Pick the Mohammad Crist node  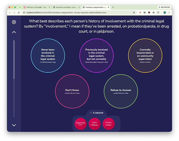click(x=81, y=124)
